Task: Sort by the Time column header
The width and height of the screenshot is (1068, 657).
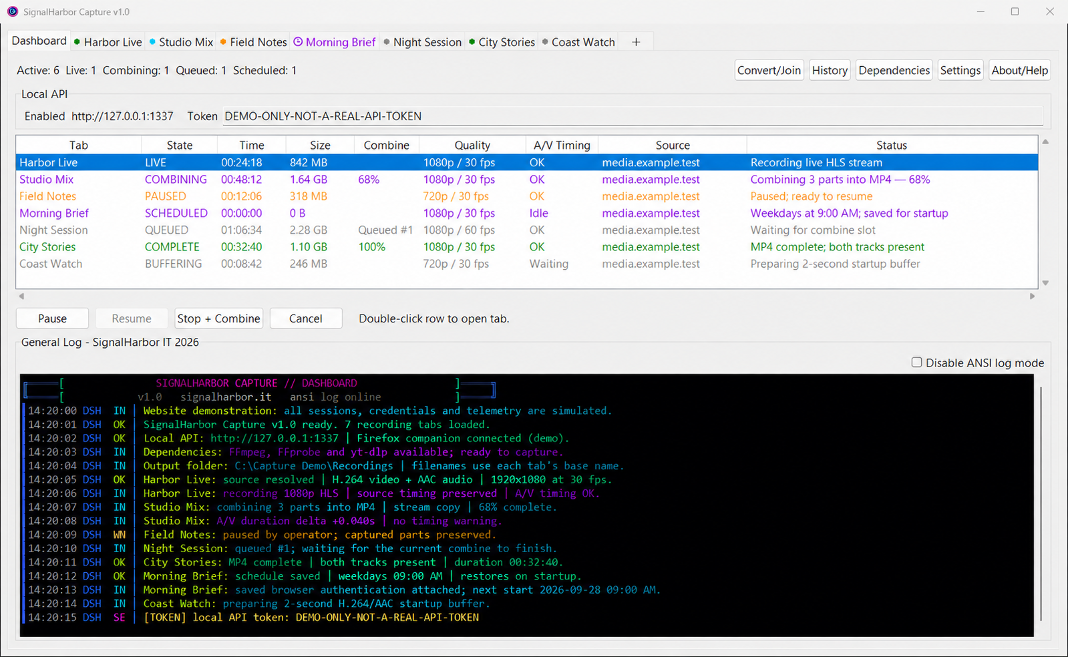Action: click(x=252, y=145)
